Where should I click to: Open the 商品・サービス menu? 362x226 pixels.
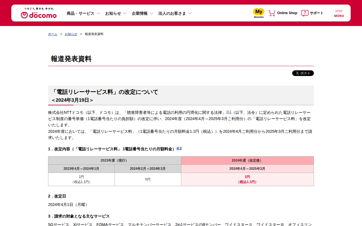[x=80, y=13]
